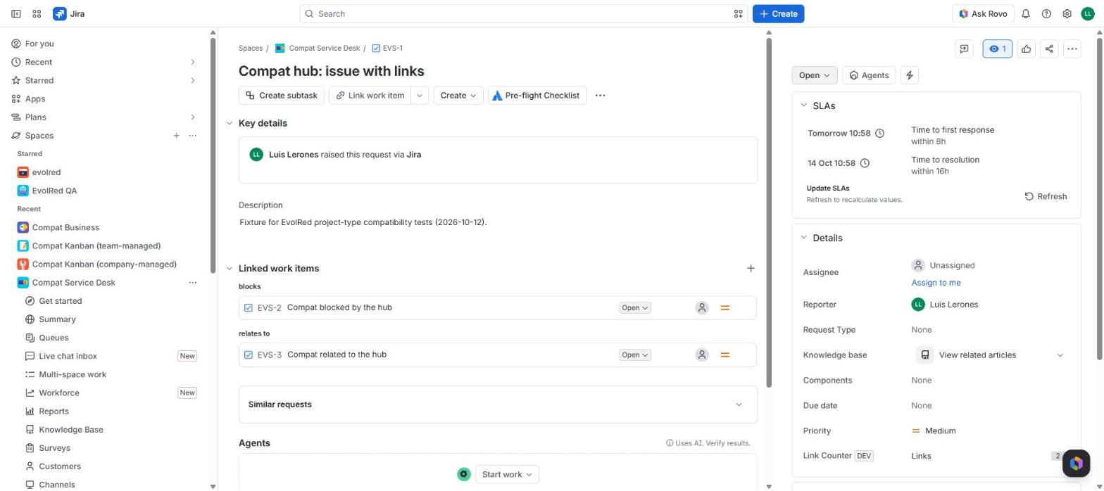Click the Rovo floating chat icon
The image size is (1104, 491).
pyautogui.click(x=1076, y=463)
